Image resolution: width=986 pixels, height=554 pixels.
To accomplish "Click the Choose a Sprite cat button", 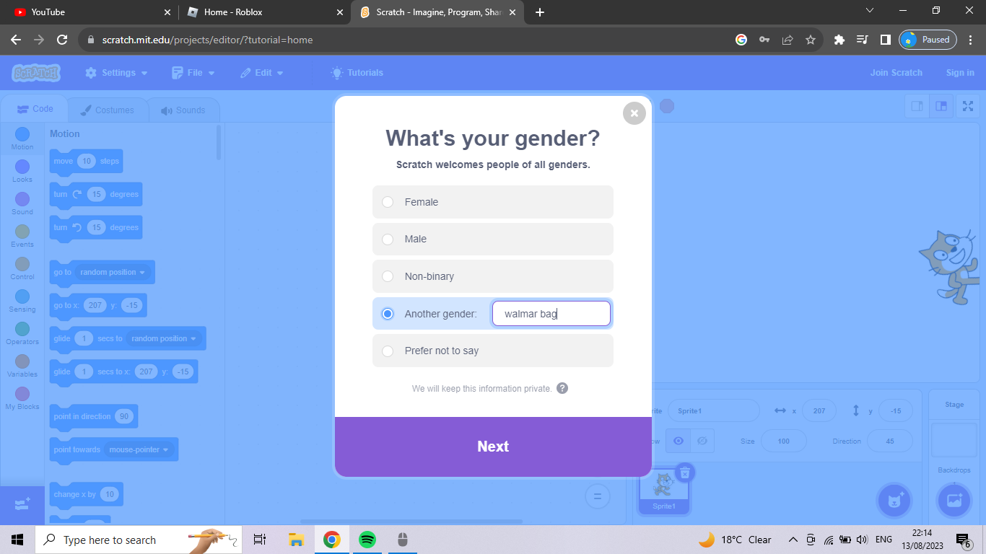I will click(896, 500).
